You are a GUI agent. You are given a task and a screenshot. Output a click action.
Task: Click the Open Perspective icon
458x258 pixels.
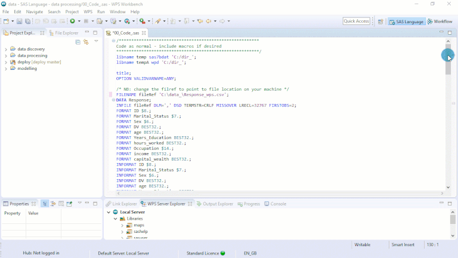point(380,21)
